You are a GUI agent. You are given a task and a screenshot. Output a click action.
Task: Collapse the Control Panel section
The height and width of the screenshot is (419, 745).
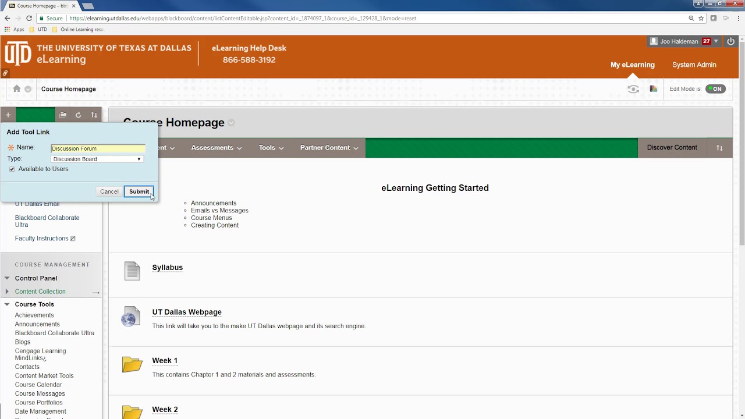pos(7,278)
